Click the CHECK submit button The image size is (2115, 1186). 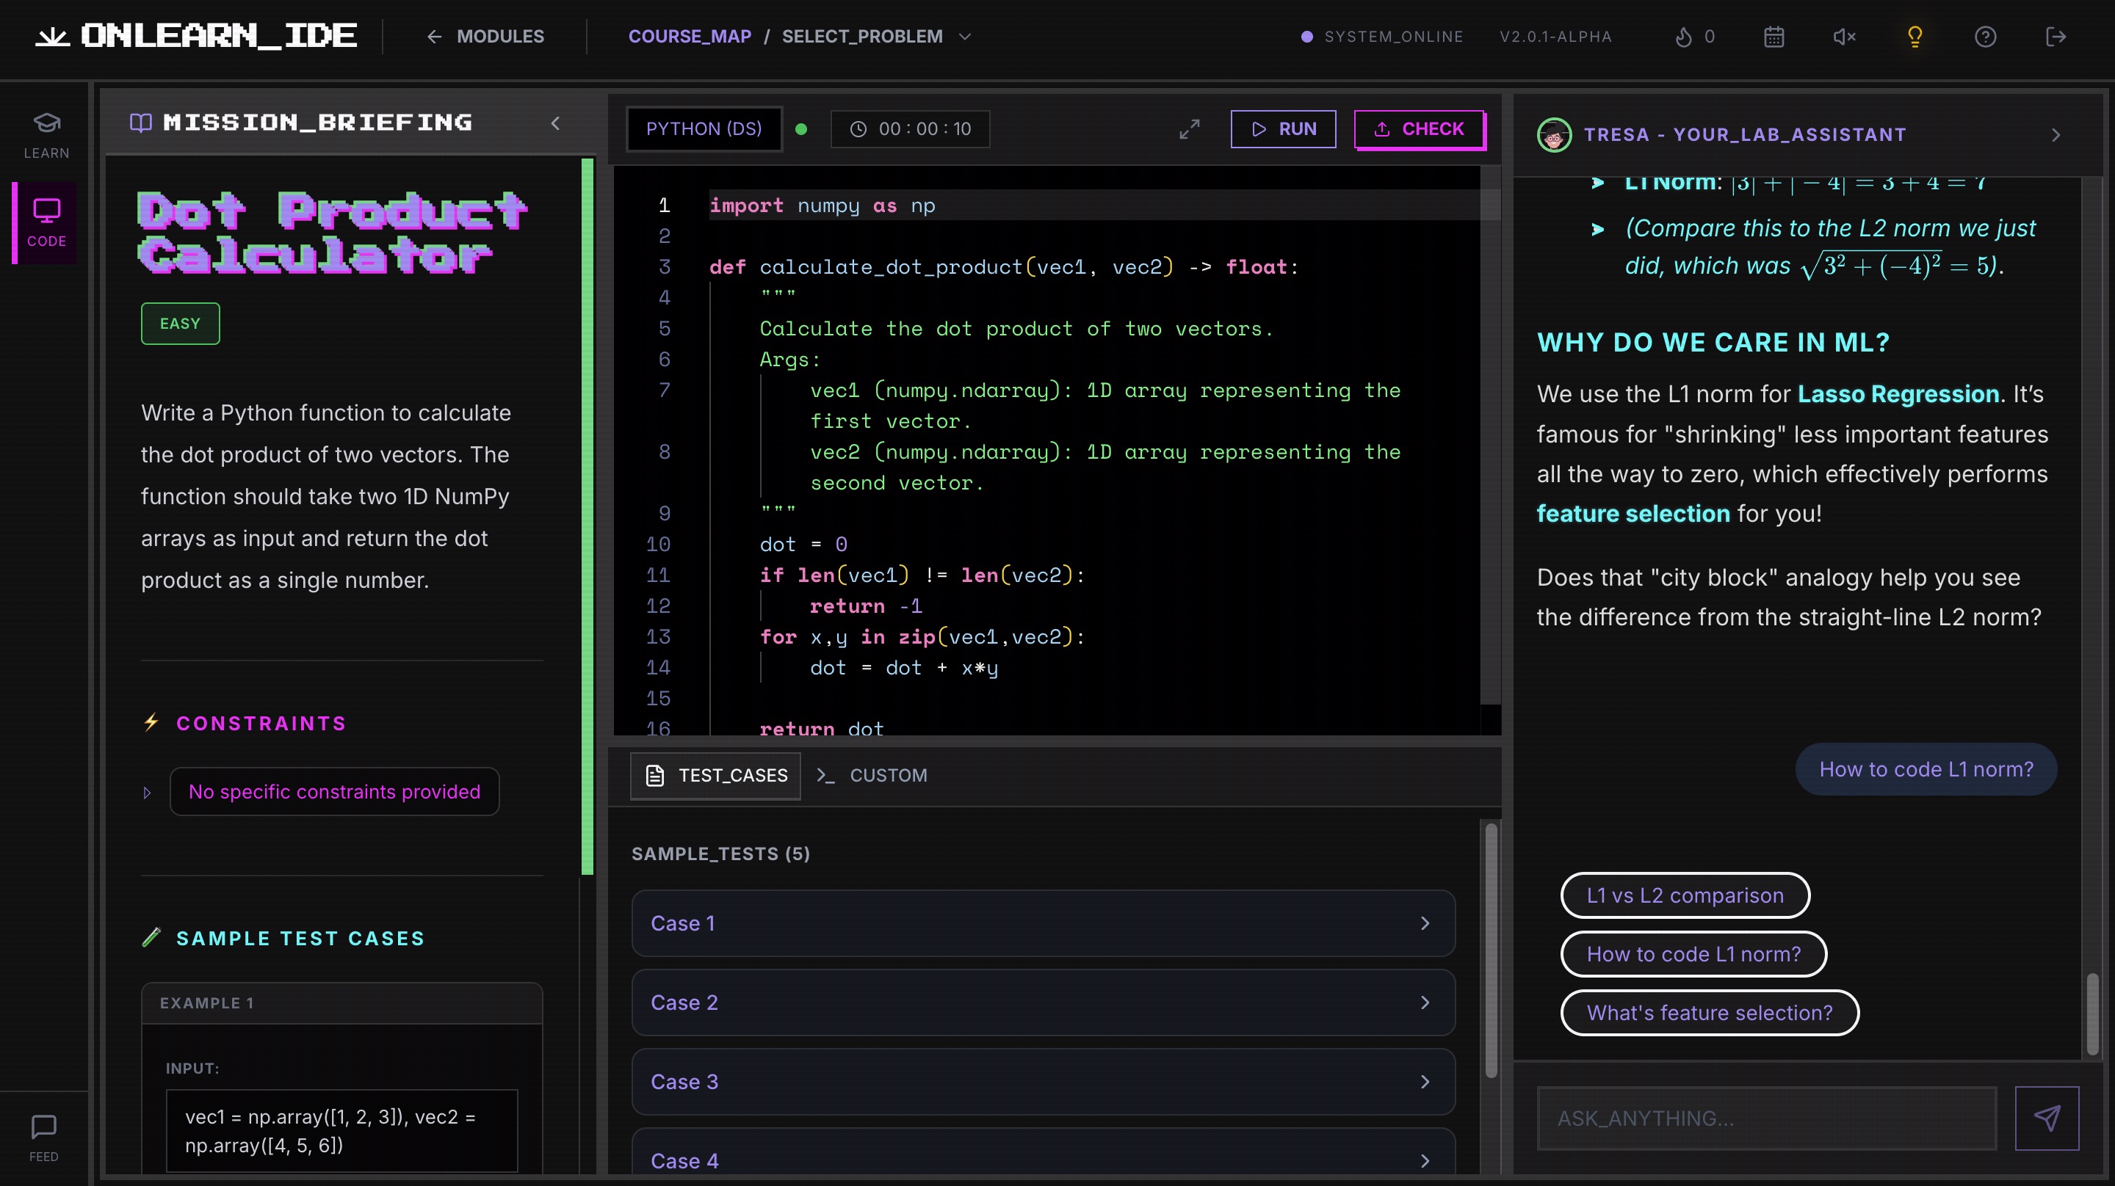pos(1419,129)
